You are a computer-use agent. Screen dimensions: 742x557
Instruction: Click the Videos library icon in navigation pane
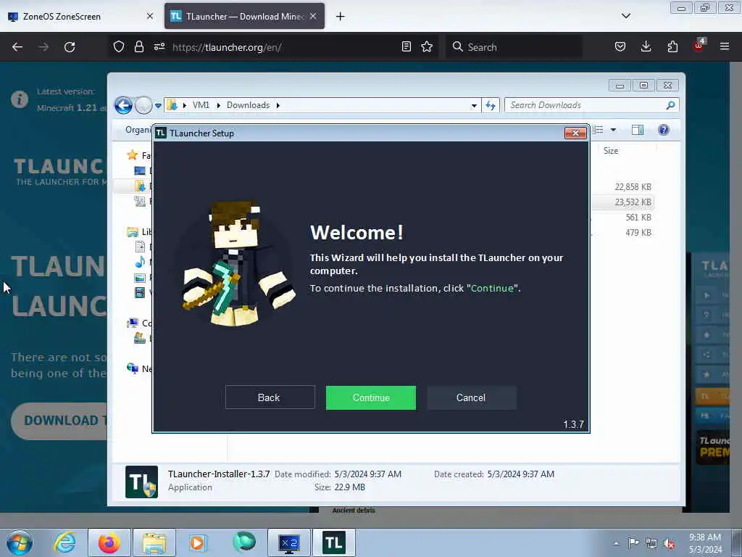(140, 292)
